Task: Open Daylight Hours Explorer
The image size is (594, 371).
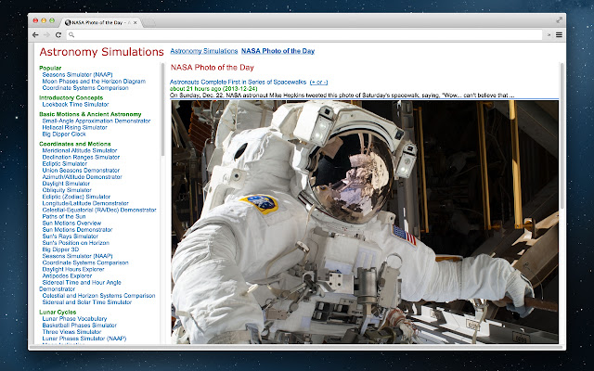Action: (x=73, y=269)
